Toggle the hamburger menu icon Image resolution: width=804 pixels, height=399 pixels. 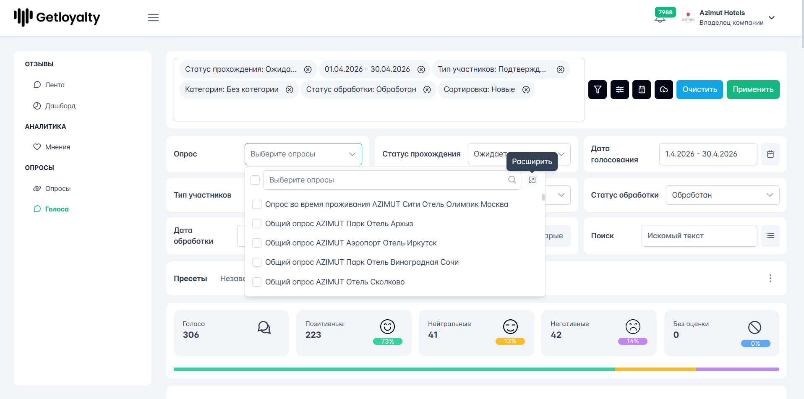click(x=153, y=18)
